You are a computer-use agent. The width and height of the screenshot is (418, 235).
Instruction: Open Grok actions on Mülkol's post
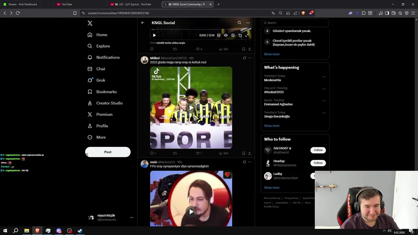(x=244, y=58)
